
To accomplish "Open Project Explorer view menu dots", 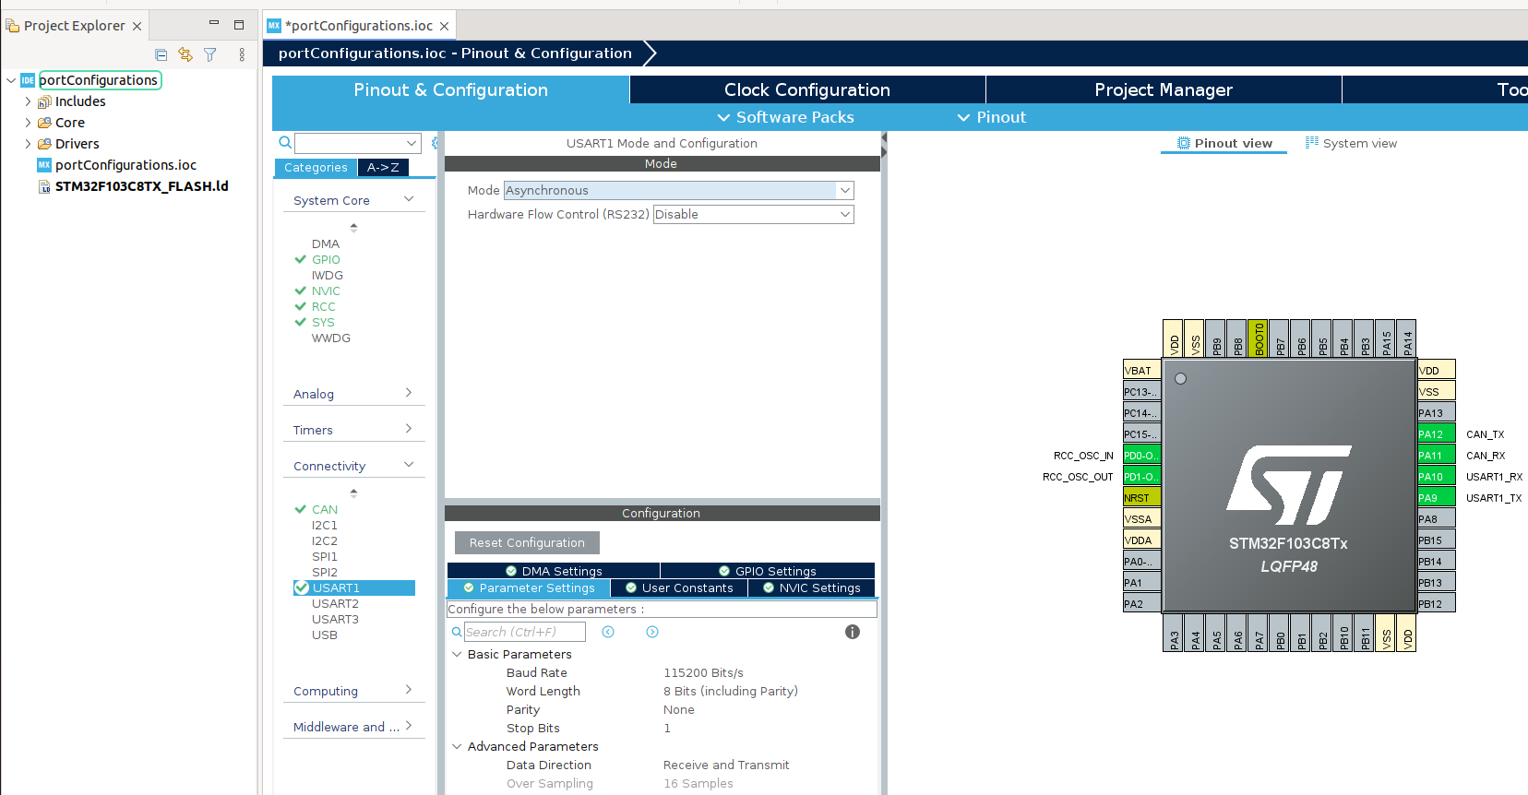I will click(242, 55).
